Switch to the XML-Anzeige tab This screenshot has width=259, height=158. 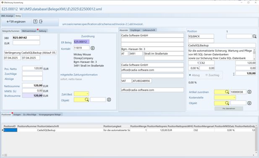[7, 16]
